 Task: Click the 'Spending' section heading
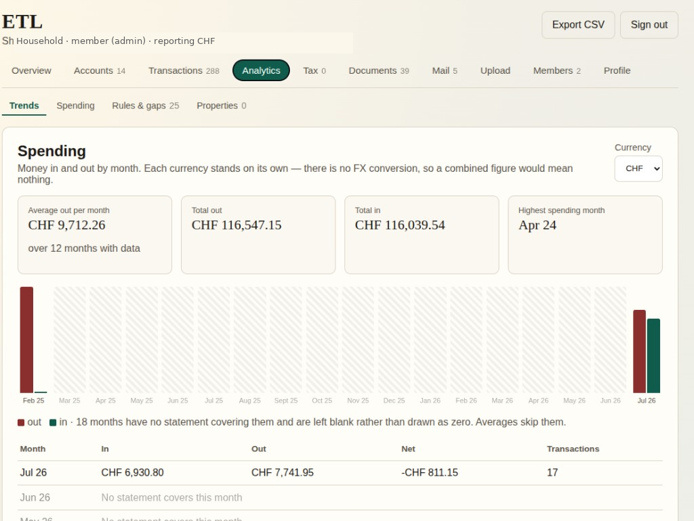coord(52,151)
